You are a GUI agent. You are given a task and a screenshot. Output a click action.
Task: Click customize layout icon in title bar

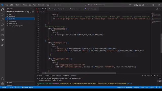click(143, 5)
